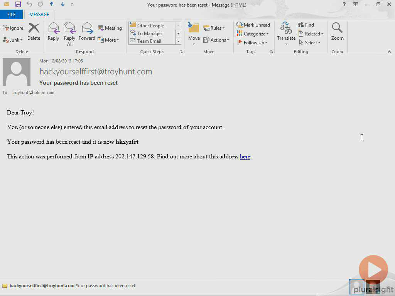Go to Next Item with down arrow
The width and height of the screenshot is (395, 296).
[x=63, y=4]
